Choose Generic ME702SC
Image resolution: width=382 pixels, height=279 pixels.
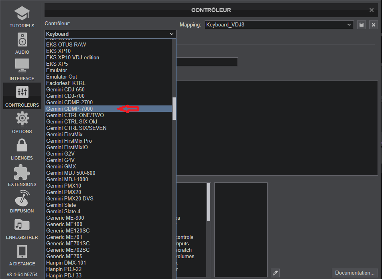click(108, 250)
